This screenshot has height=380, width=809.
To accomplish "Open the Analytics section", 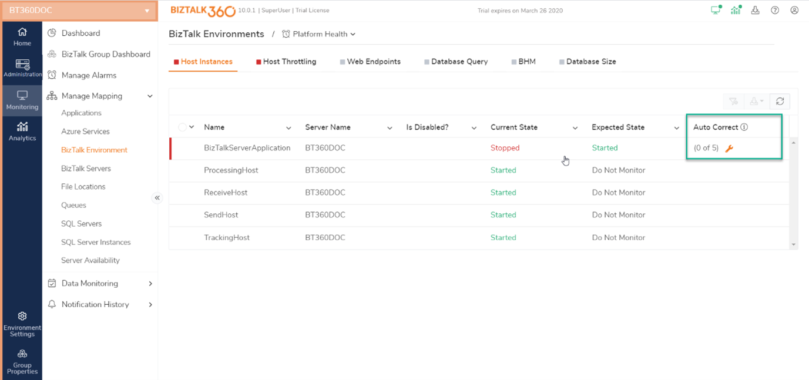I will pos(22,132).
